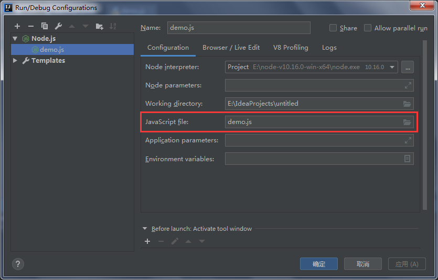
Task: Select the Templates item in the tree
Action: (48, 61)
